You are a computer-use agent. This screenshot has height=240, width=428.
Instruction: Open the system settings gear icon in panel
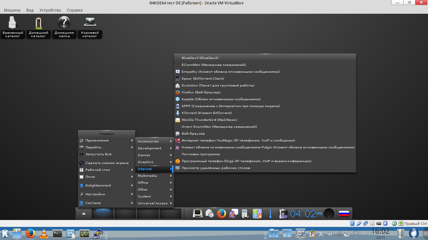pyautogui.click(x=300, y=233)
